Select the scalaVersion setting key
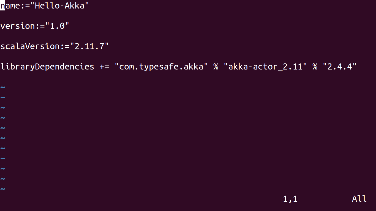The width and height of the screenshot is (376, 211). [30, 46]
